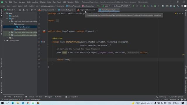187x105 pixels.
Task: Open the SDK Manager toolbar icon
Action: [178, 6]
